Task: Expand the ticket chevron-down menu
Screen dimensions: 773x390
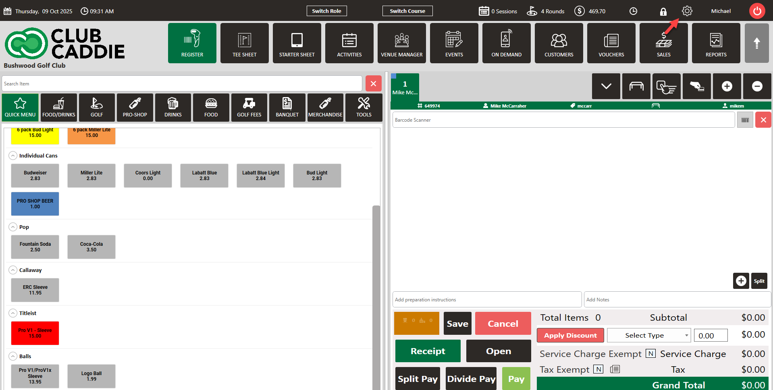Action: (x=606, y=86)
